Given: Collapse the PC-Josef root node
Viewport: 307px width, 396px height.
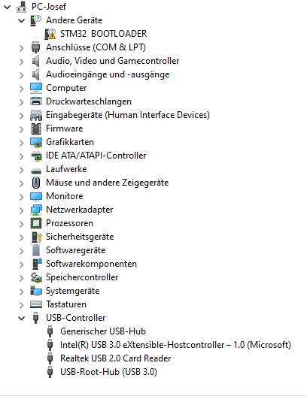Looking at the screenshot, I should point(7,7).
